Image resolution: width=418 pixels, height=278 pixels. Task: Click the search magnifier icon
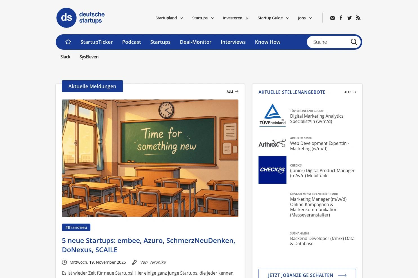(354, 42)
